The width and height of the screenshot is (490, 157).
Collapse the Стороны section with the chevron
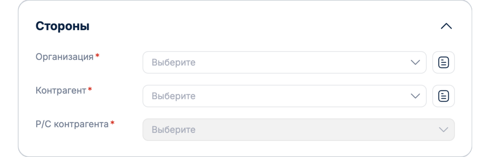pos(446,26)
